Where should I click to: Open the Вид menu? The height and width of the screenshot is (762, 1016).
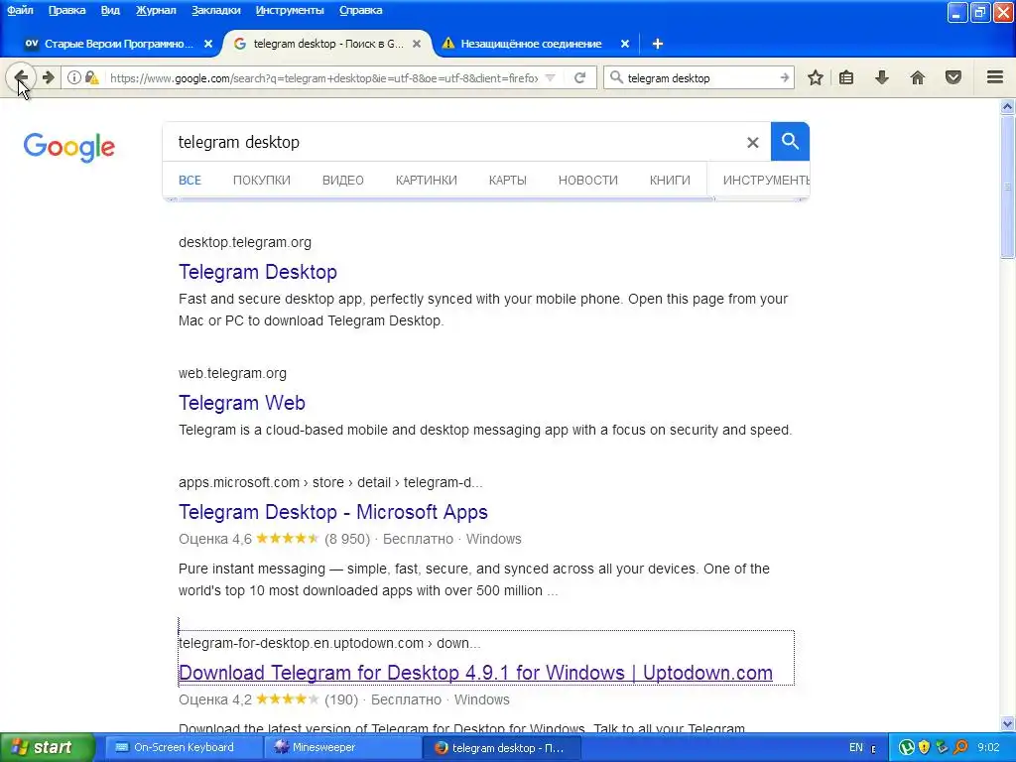pos(110,10)
